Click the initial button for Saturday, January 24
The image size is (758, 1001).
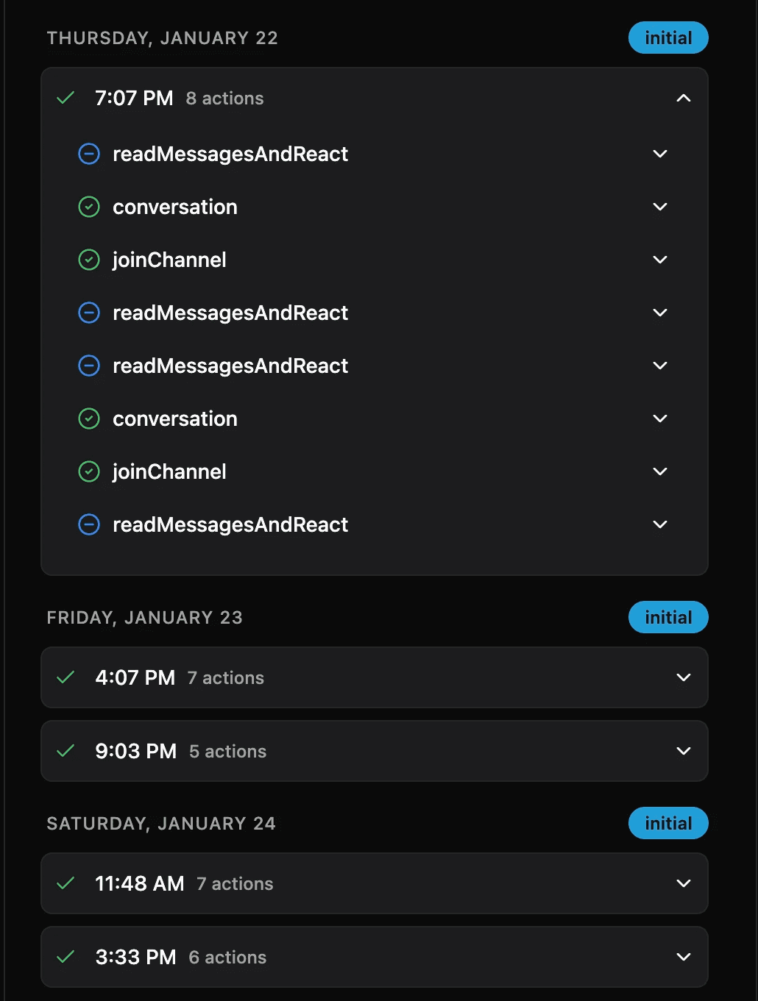click(x=667, y=823)
